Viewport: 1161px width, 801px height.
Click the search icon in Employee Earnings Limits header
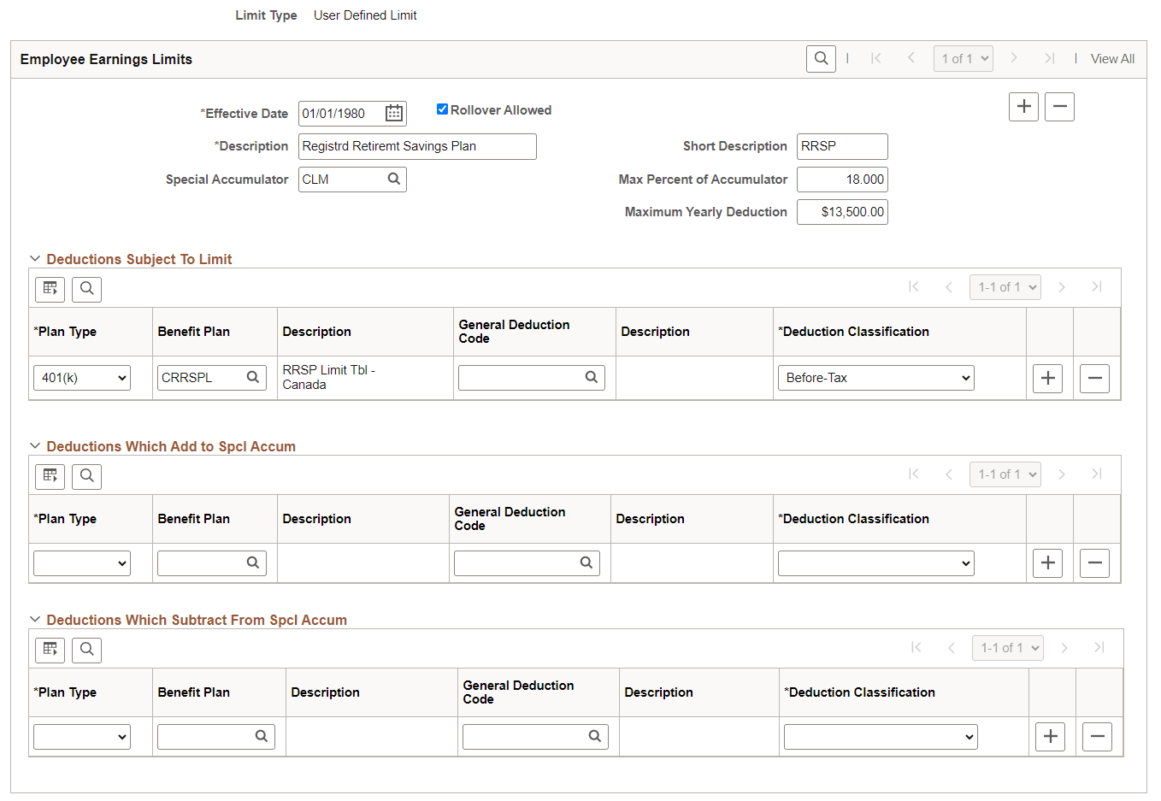click(x=820, y=58)
